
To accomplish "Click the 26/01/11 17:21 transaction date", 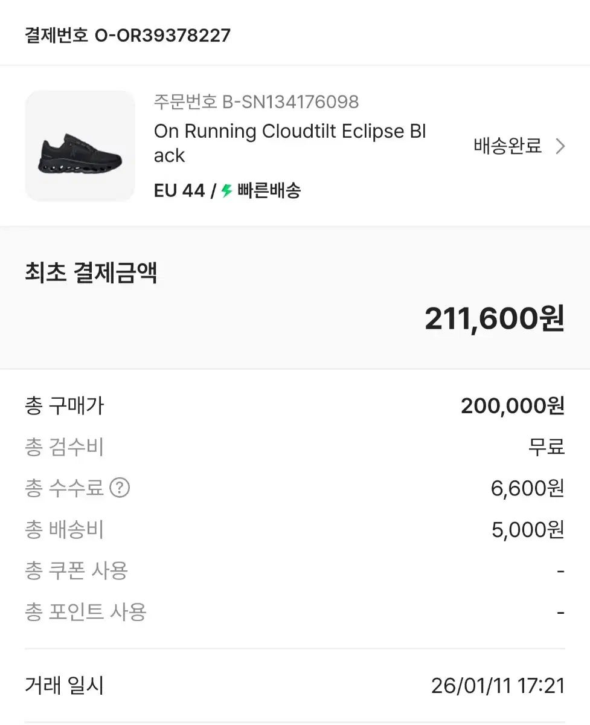I will pos(498,686).
